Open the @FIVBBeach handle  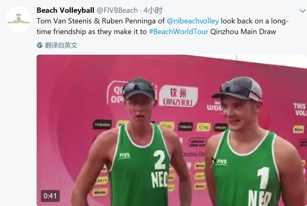117,10
